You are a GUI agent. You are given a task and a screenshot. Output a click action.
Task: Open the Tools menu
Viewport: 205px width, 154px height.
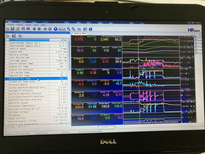(36, 25)
